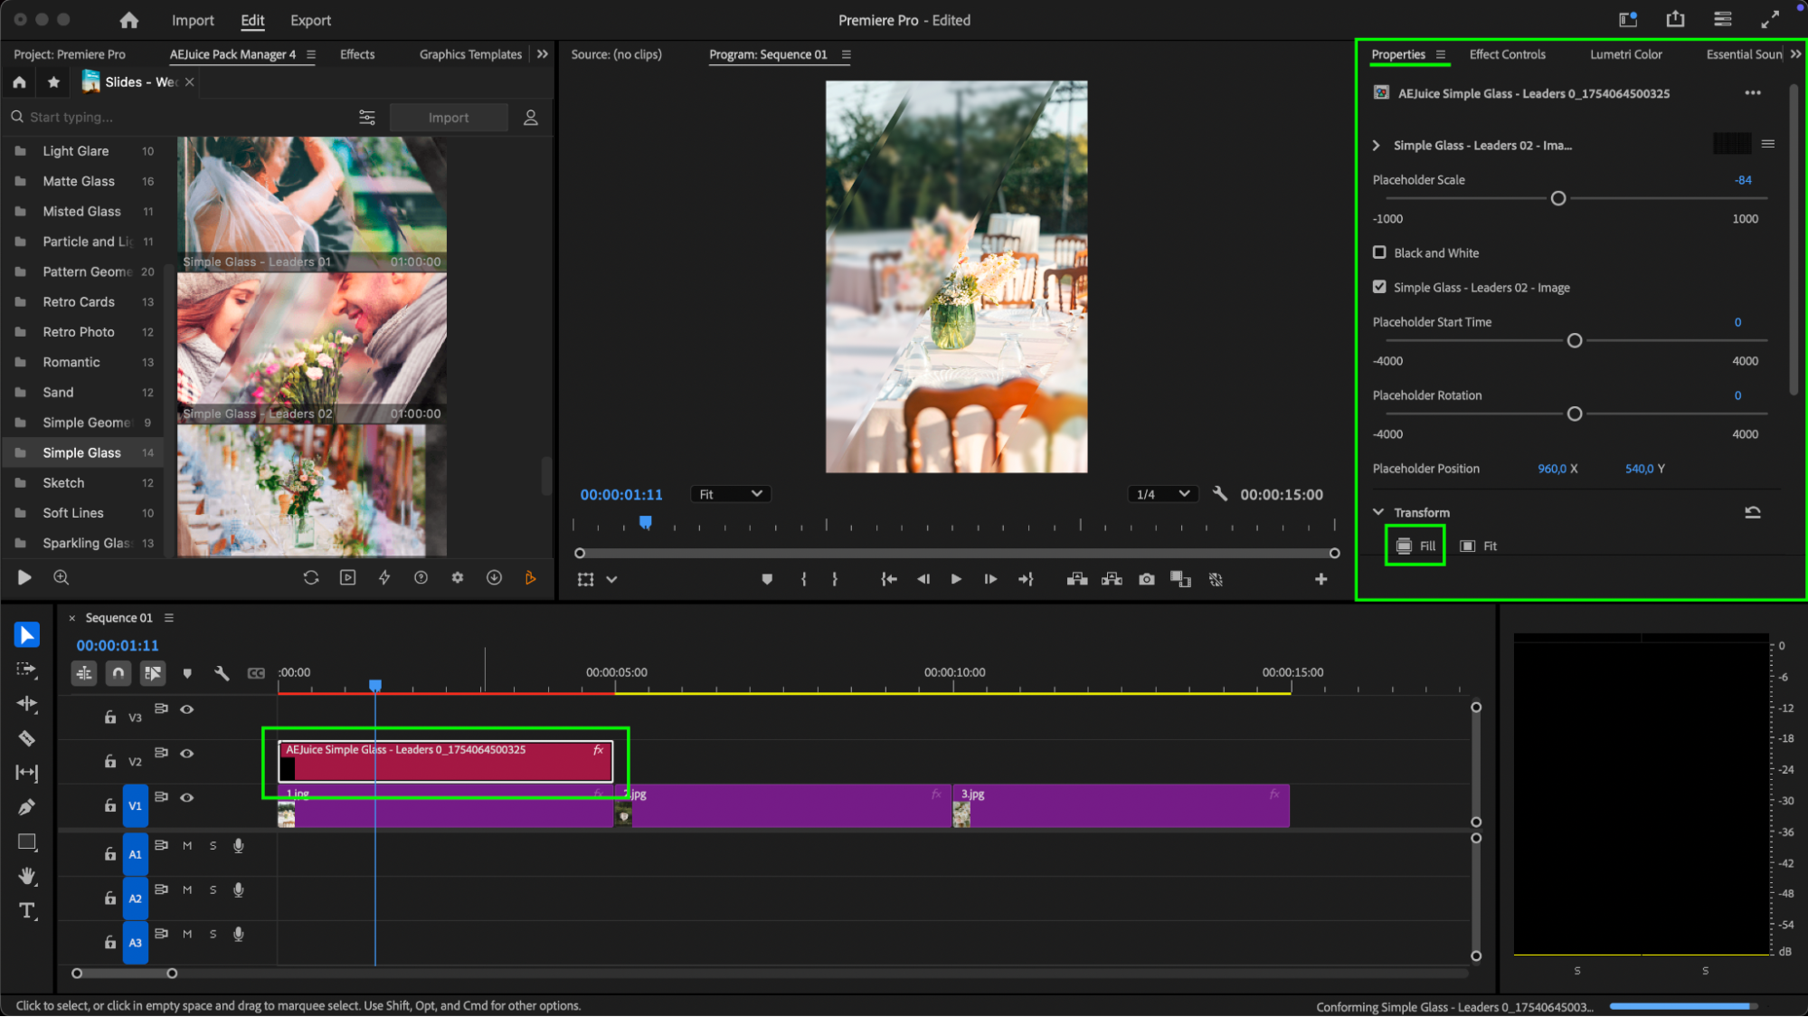
Task: Click the Add Marker icon in Program monitor
Action: click(x=767, y=579)
